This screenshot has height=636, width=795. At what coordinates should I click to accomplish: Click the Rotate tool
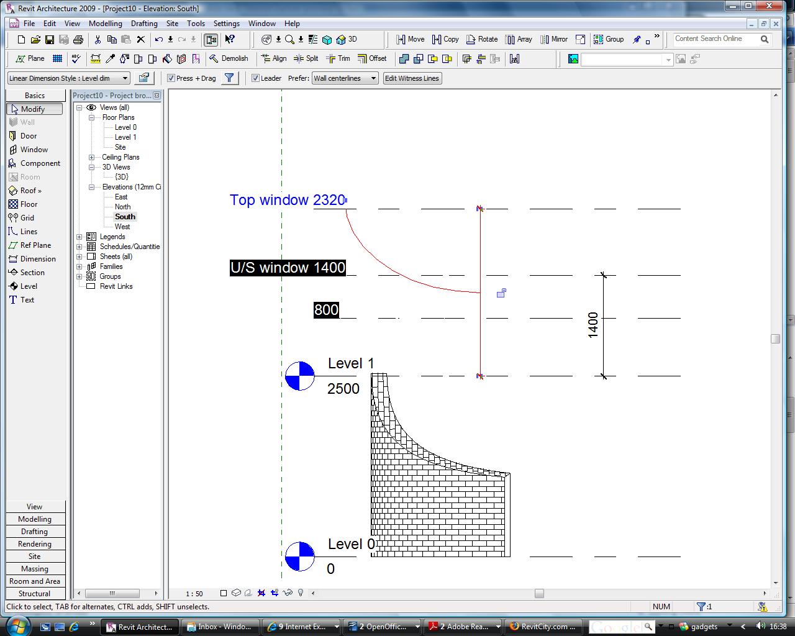tap(481, 39)
